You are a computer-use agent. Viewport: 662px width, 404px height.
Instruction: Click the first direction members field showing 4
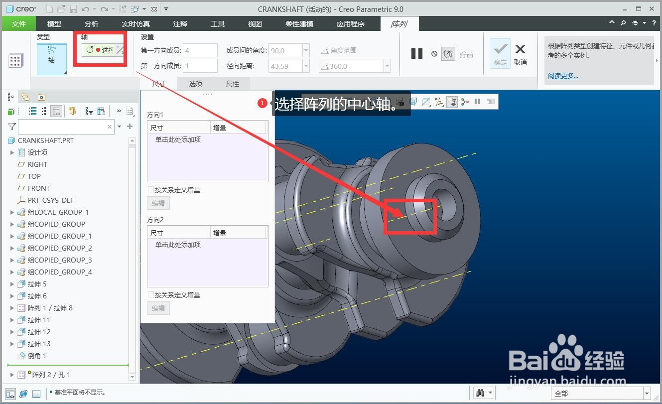[200, 50]
